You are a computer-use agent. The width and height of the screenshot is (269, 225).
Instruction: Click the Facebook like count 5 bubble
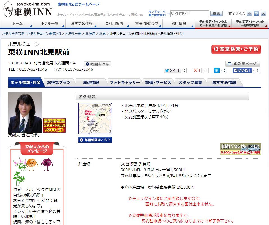click(257, 70)
